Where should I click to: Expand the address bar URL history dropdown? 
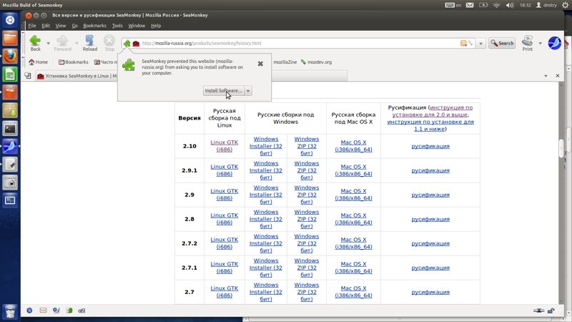click(480, 43)
